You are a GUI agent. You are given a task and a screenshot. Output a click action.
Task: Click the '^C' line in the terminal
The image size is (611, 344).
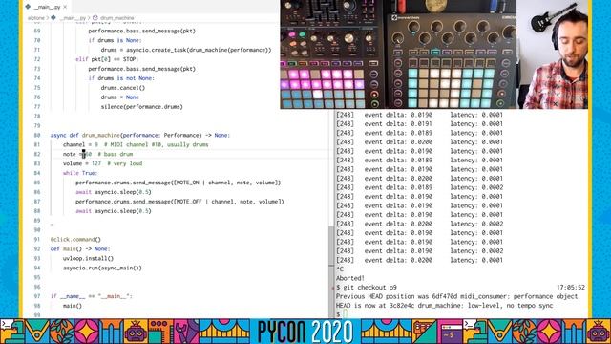340,269
